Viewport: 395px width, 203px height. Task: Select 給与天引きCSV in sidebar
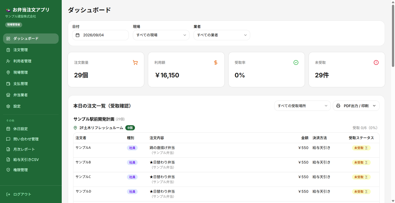(31, 159)
